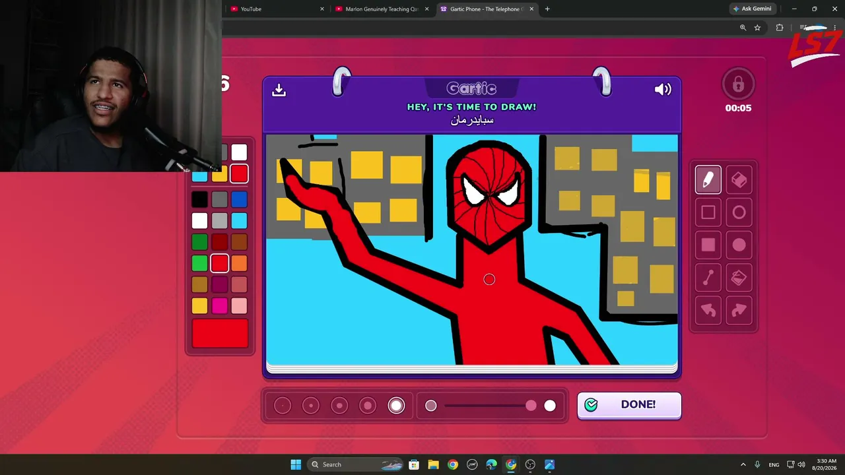Select the paint bucket fill tool
The width and height of the screenshot is (845, 475).
739,278
